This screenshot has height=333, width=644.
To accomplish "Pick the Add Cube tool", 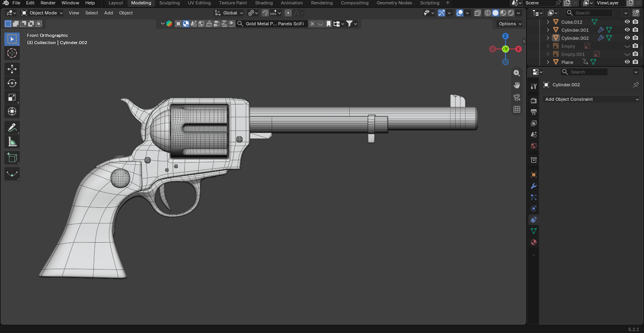I will [x=12, y=158].
